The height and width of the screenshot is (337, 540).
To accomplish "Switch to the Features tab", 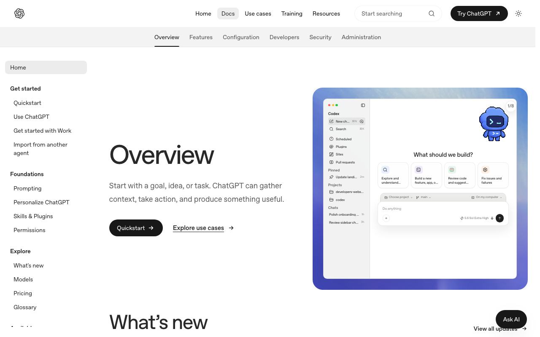I will pos(201,37).
